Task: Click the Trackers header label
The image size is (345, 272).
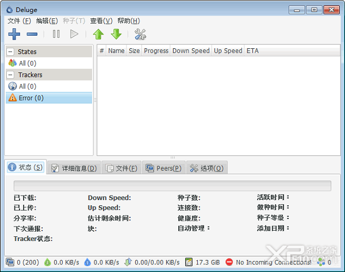Action: [x=30, y=75]
